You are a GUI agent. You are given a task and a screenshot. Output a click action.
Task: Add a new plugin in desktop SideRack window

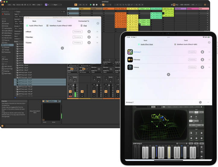point(62,48)
